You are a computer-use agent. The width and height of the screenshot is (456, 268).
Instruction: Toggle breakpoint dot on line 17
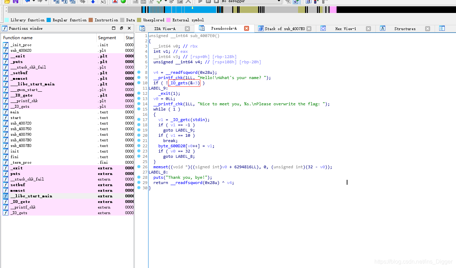coord(139,120)
